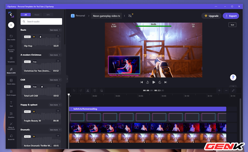Click the timeline vertical scrollbar
Image resolution: width=248 pixels, height=152 pixels.
point(240,120)
